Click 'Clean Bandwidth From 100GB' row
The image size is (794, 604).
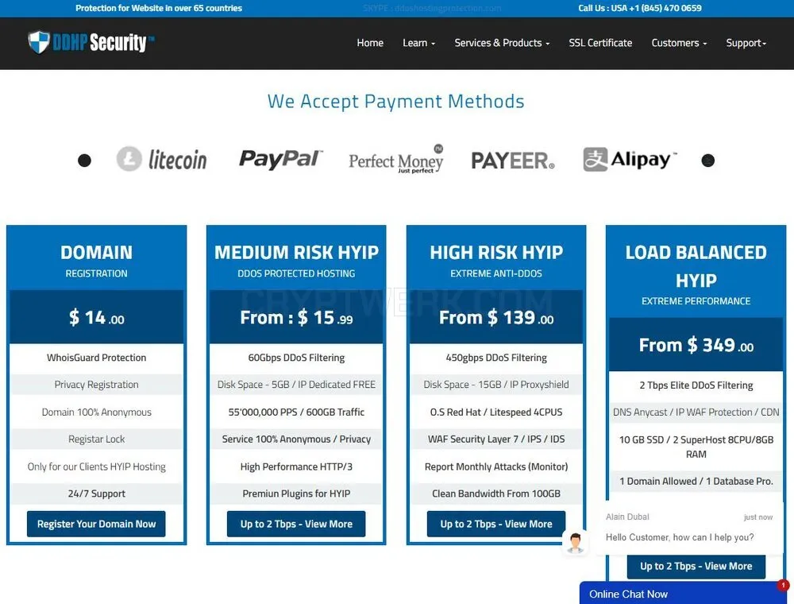point(496,494)
